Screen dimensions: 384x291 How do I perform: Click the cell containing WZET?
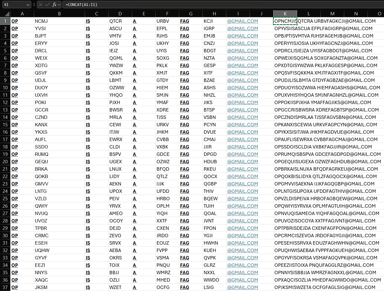120,287
